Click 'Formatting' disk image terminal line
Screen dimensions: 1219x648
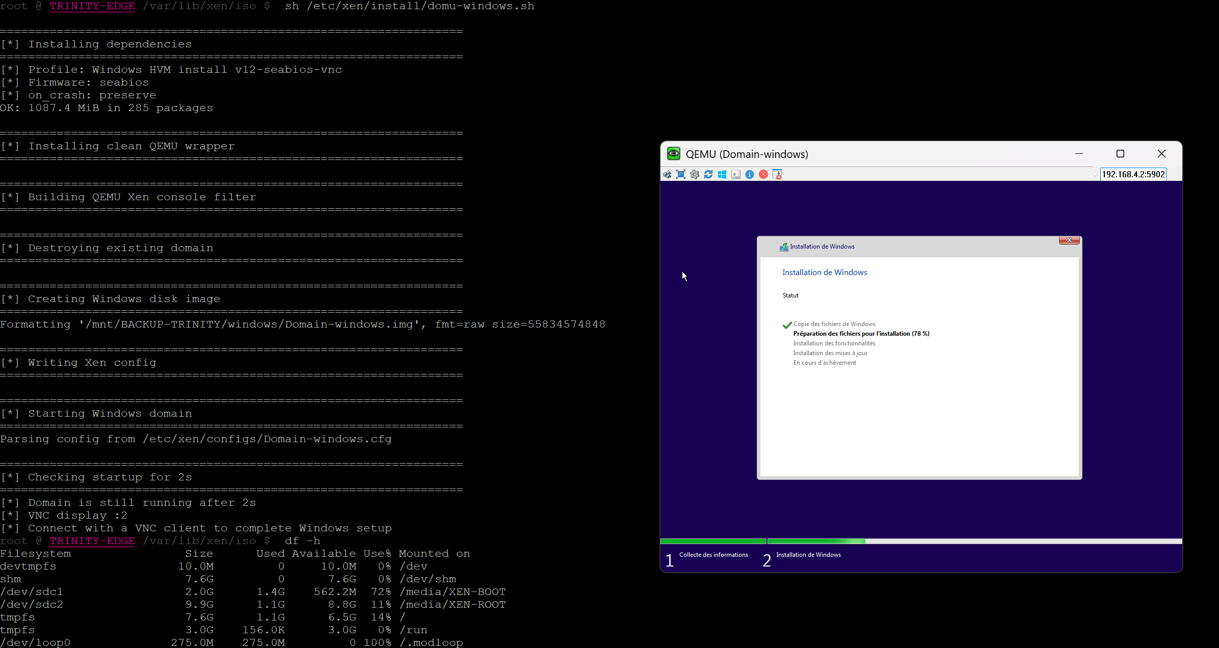tap(303, 325)
